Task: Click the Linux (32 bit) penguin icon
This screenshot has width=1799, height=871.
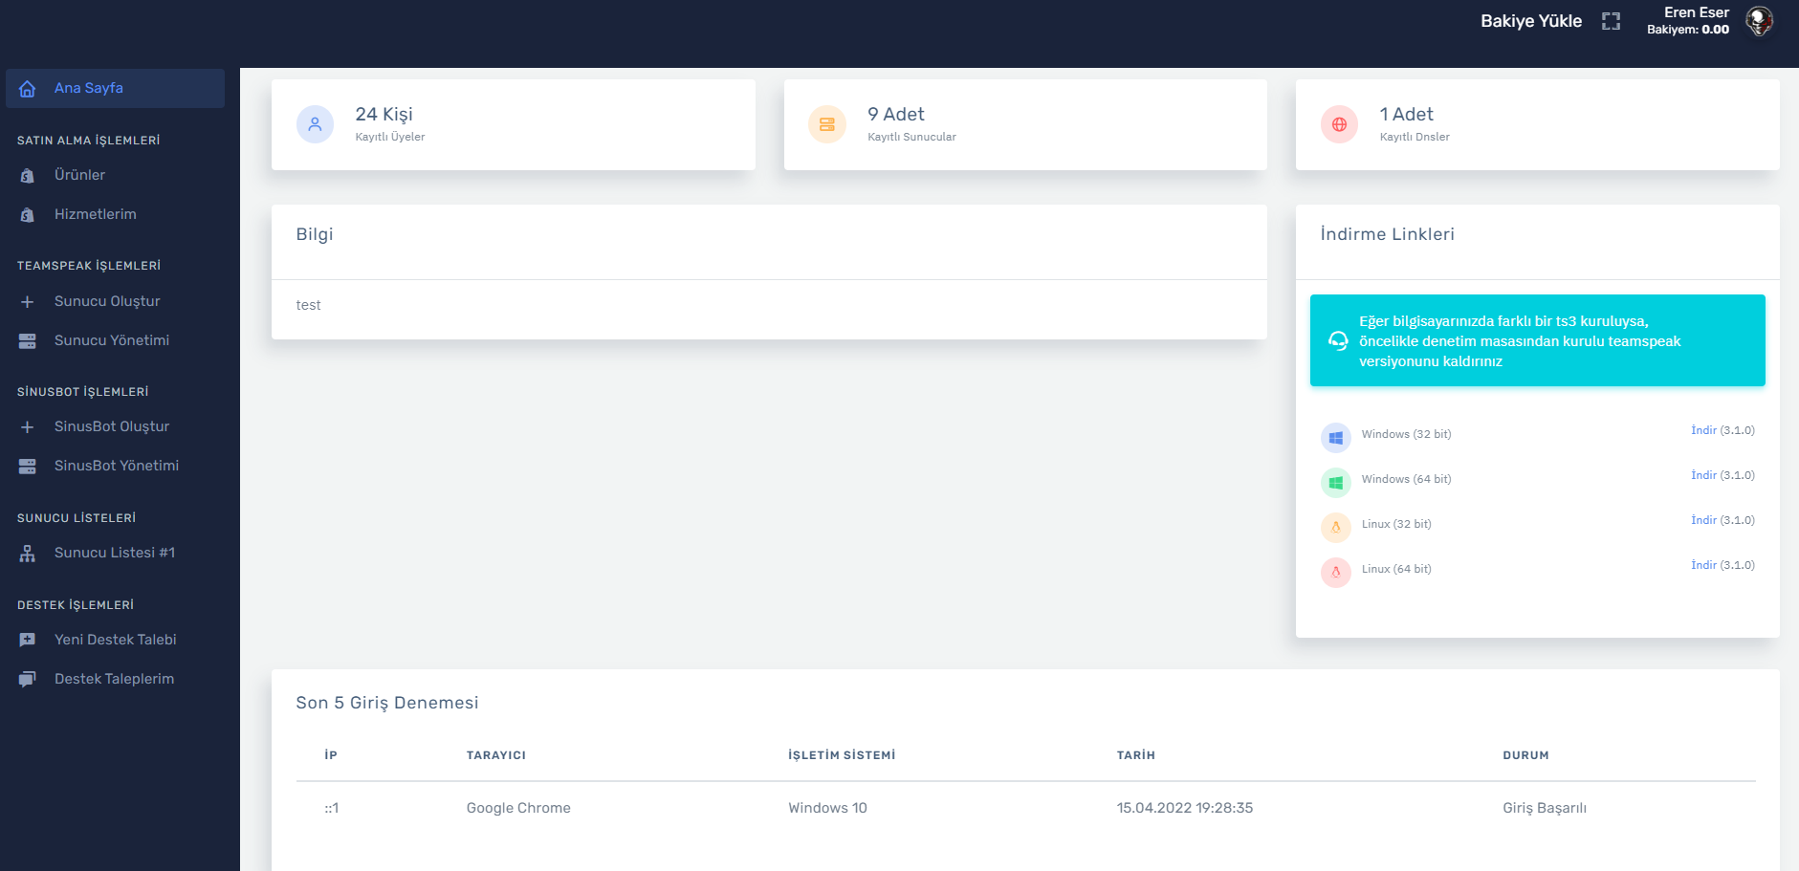Action: click(1336, 528)
